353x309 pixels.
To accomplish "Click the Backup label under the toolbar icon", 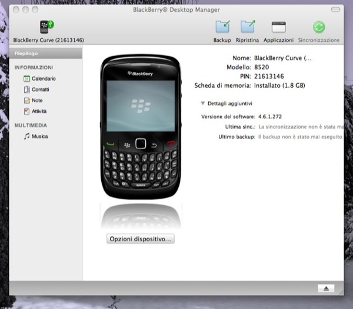I will [x=222, y=40].
